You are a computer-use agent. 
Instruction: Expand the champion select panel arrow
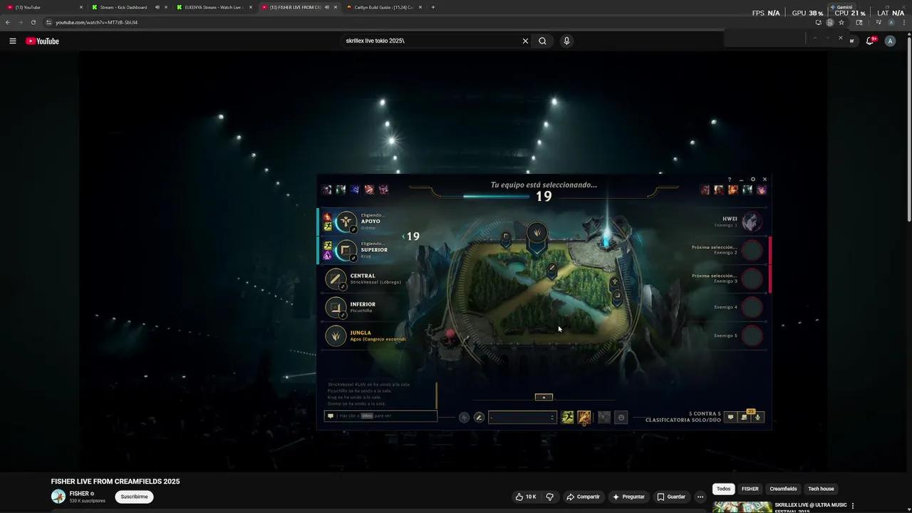(544, 397)
